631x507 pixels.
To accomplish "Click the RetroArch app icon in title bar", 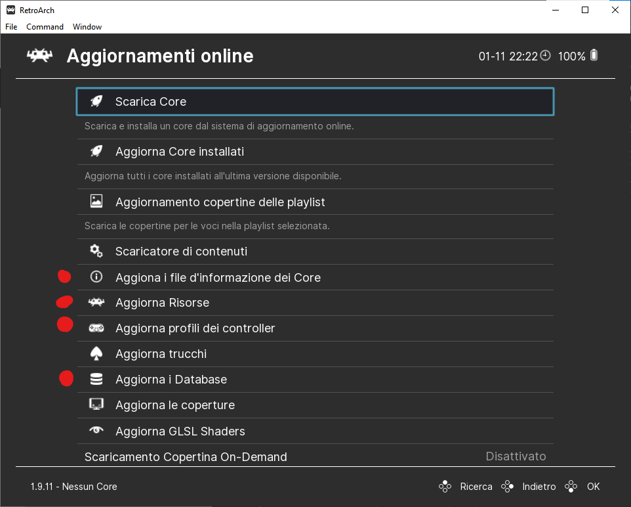I will [11, 10].
